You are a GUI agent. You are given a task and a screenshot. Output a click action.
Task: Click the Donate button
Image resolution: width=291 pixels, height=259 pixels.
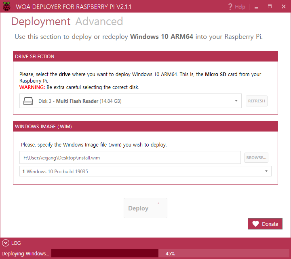coord(265,224)
